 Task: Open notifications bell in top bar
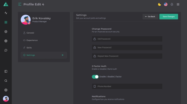(172, 4)
